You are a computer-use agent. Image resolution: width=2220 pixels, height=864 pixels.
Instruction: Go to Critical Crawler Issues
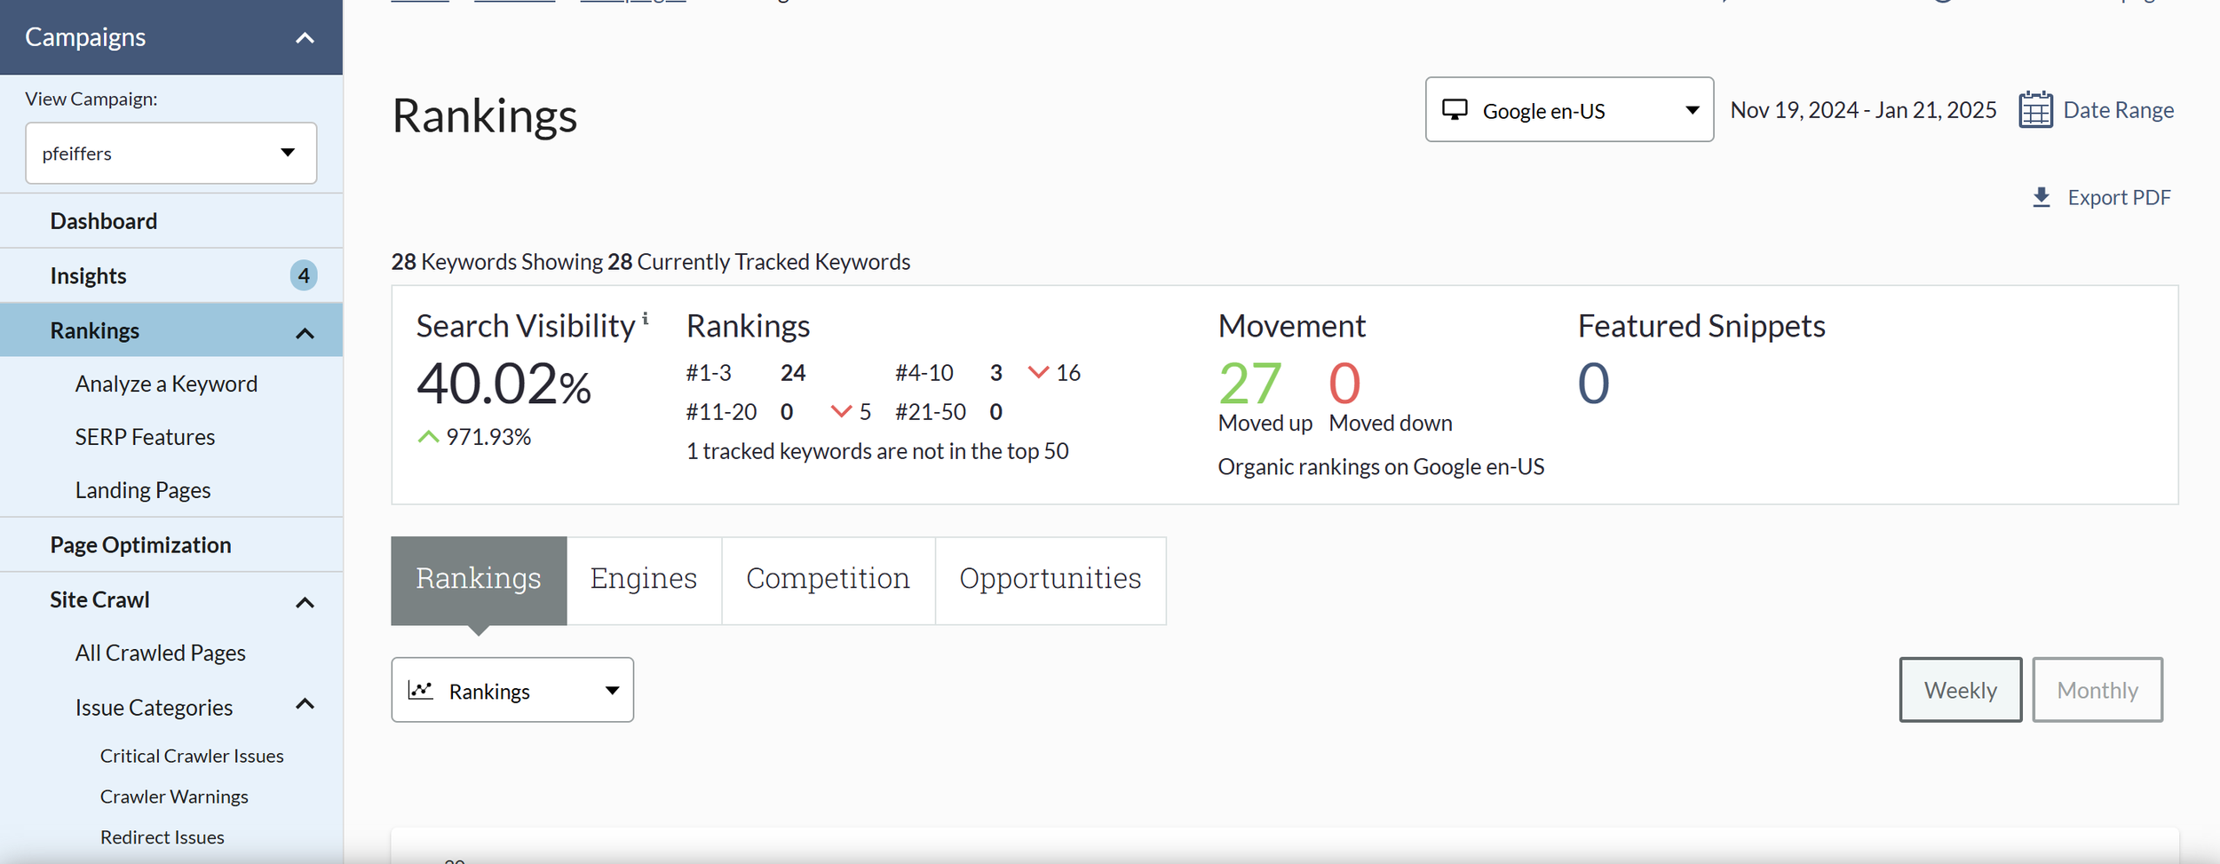(191, 756)
